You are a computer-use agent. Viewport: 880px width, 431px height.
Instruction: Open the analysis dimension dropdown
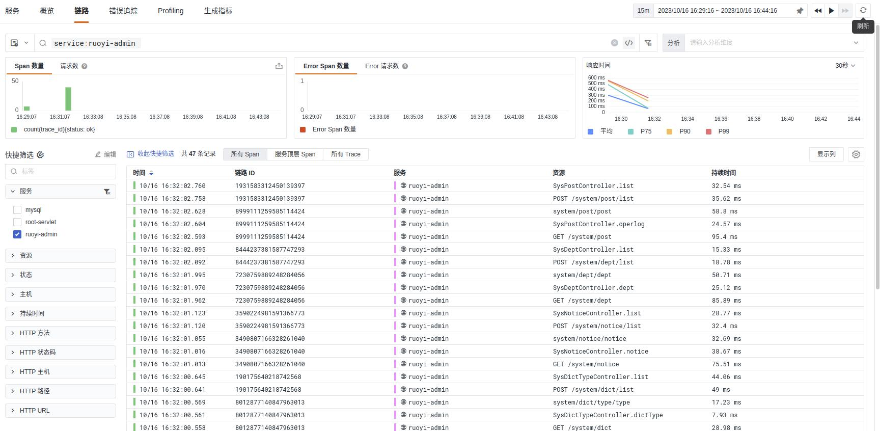[774, 43]
